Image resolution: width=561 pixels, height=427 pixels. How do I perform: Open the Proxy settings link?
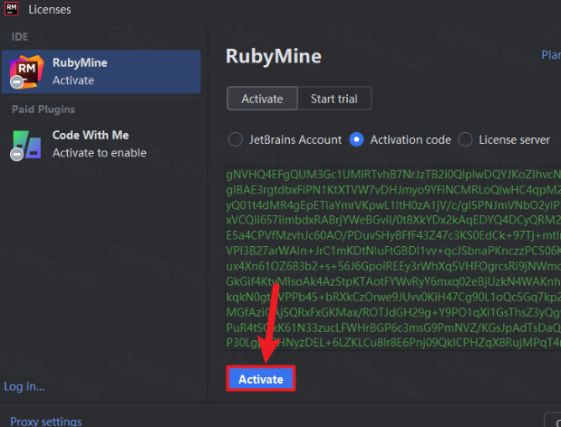pos(46,422)
